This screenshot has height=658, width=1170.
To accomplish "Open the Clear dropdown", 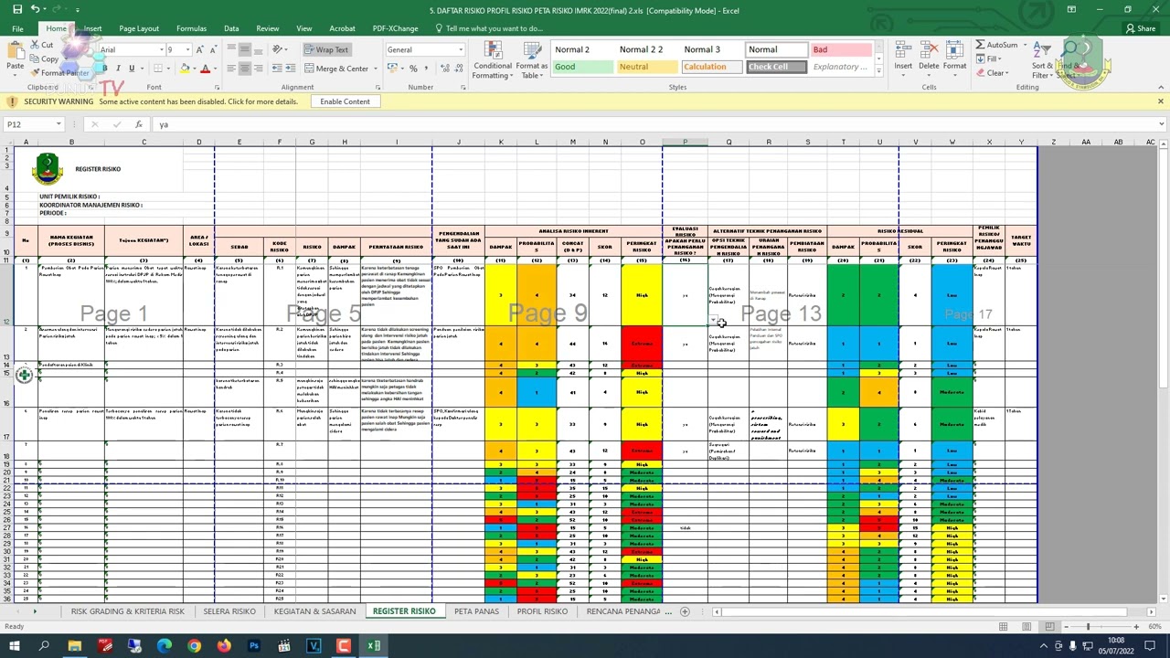I will coord(992,73).
